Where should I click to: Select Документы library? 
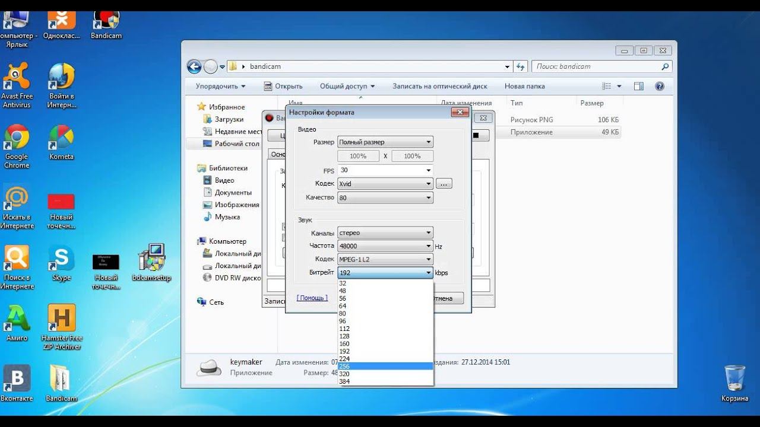coord(227,192)
